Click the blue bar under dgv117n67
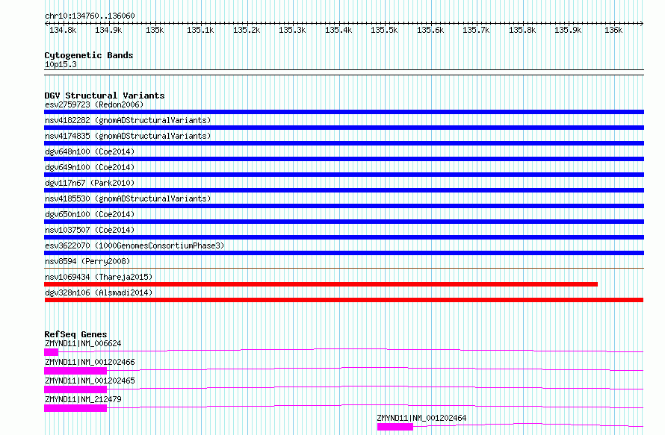 tap(344, 190)
